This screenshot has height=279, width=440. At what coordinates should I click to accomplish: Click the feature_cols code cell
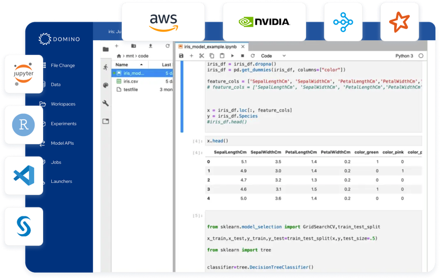coord(313,97)
